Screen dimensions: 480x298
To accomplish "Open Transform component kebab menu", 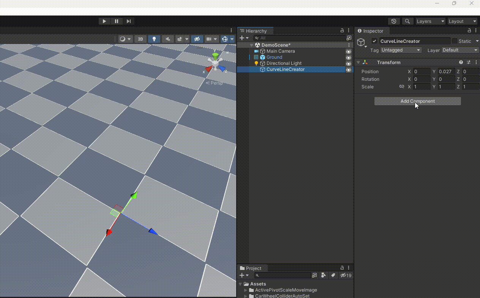I will point(476,63).
